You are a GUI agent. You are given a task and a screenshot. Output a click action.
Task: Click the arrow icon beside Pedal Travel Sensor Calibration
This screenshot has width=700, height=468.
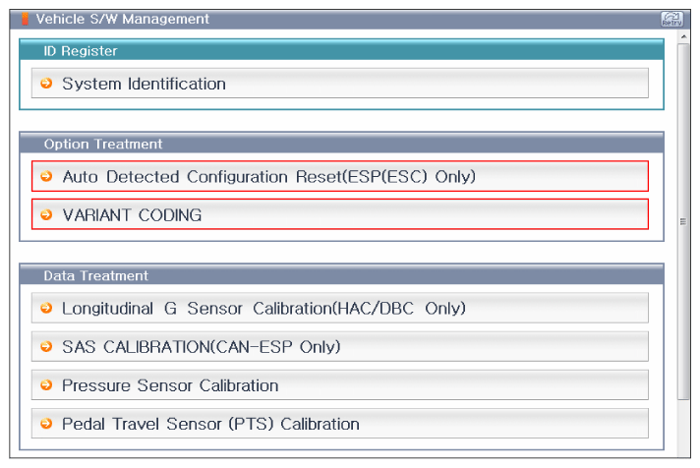pos(46,424)
